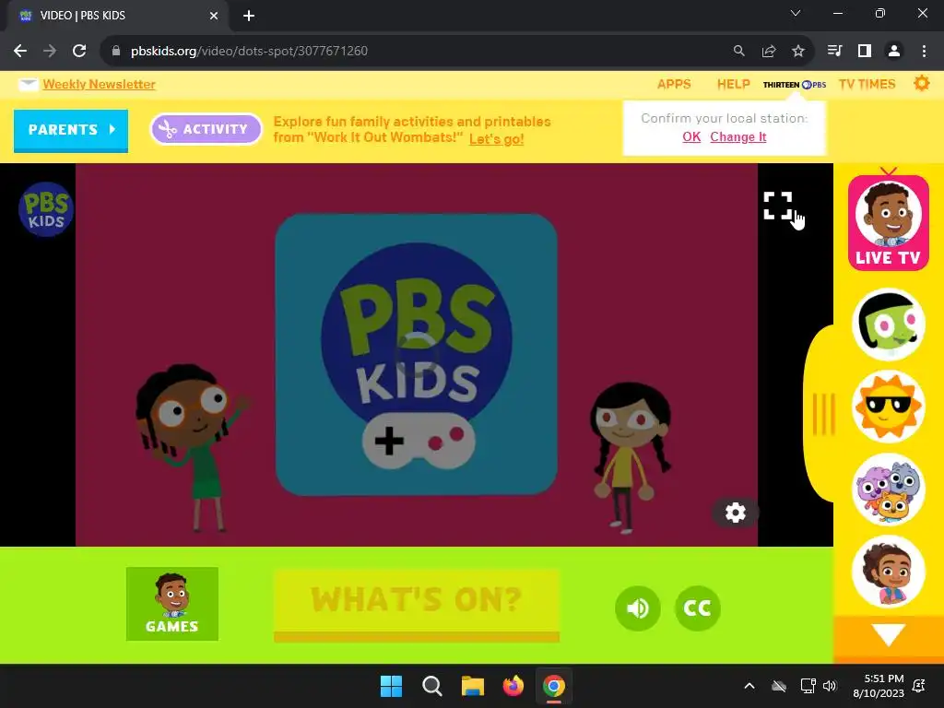
Task: Follow the Let's go! link
Action: [x=496, y=139]
